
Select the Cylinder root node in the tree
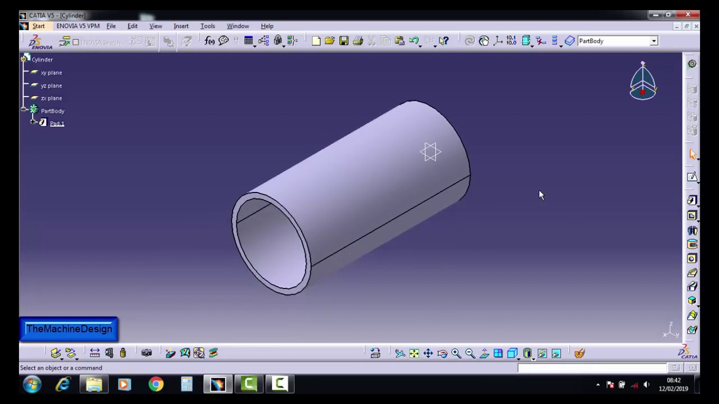point(42,59)
